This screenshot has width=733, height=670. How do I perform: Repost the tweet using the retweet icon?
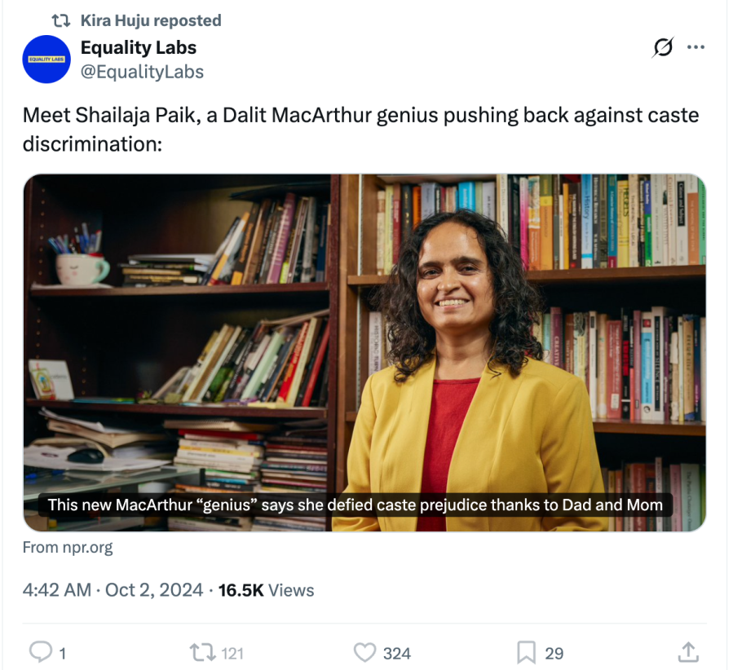pos(201,652)
